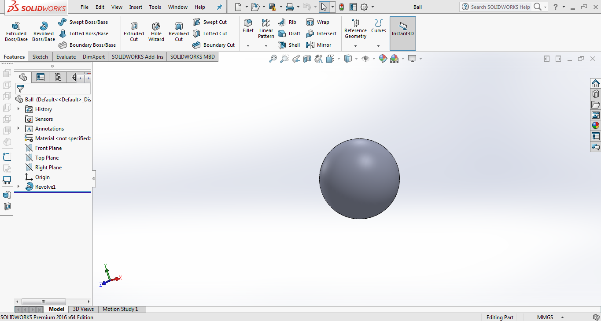The width and height of the screenshot is (601, 321).
Task: Click the feature tree filter icon
Action: click(x=20, y=89)
